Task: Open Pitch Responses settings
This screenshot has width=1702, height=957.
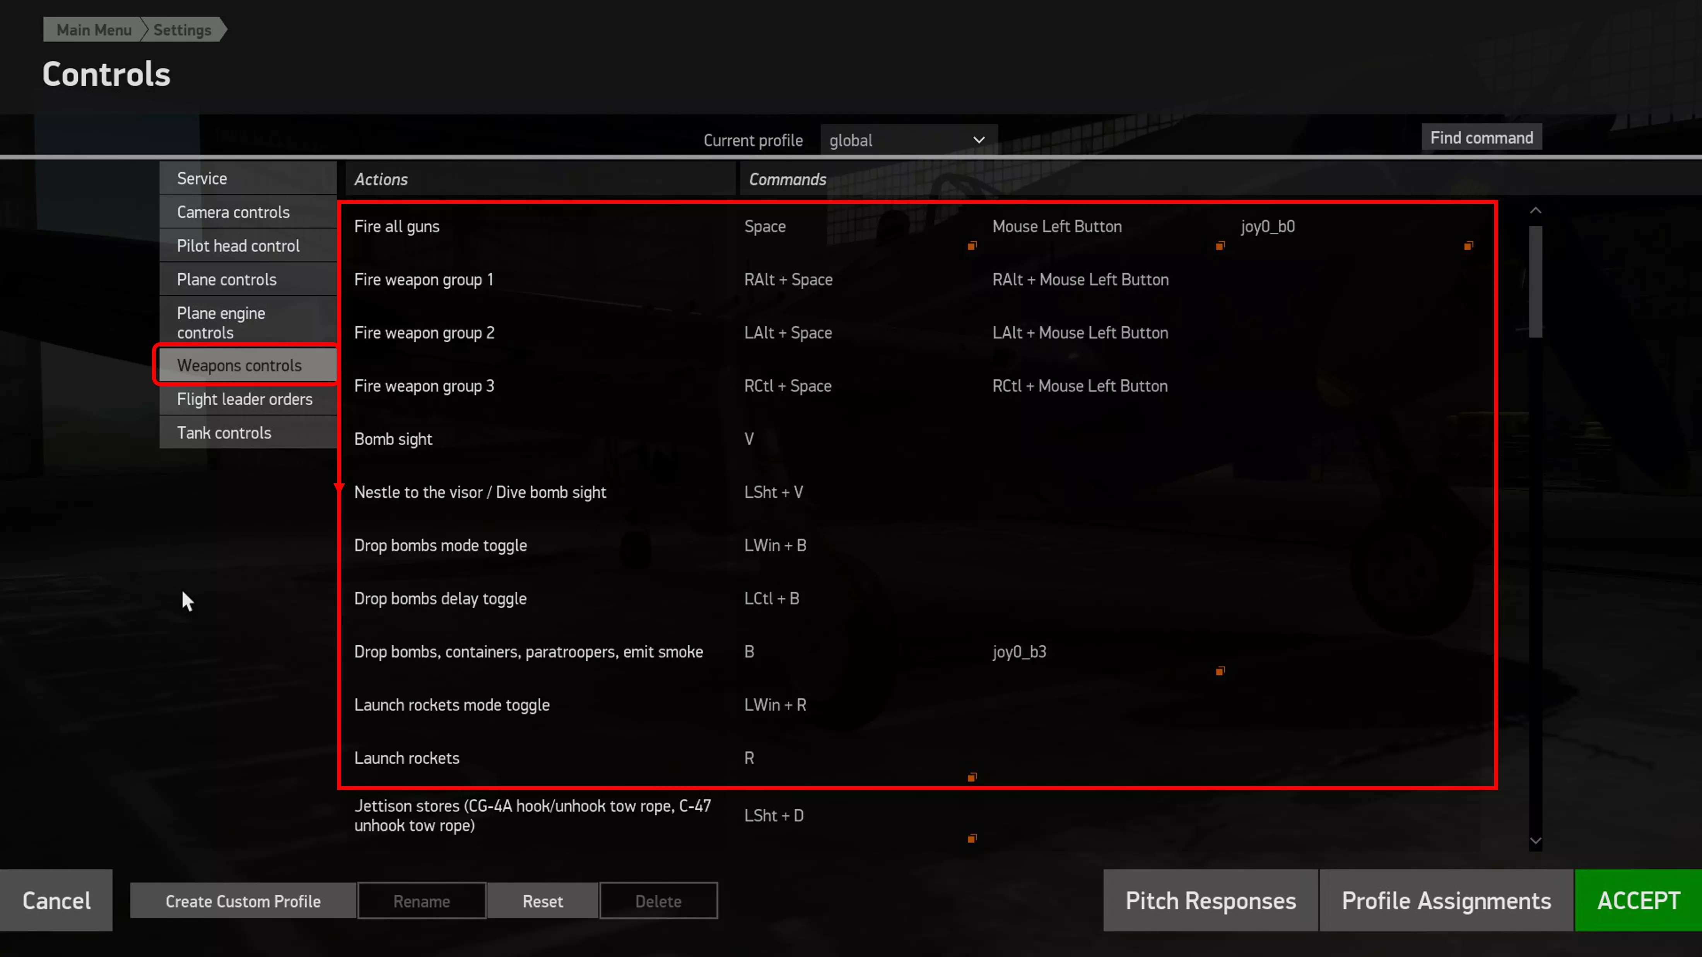Action: point(1210,900)
